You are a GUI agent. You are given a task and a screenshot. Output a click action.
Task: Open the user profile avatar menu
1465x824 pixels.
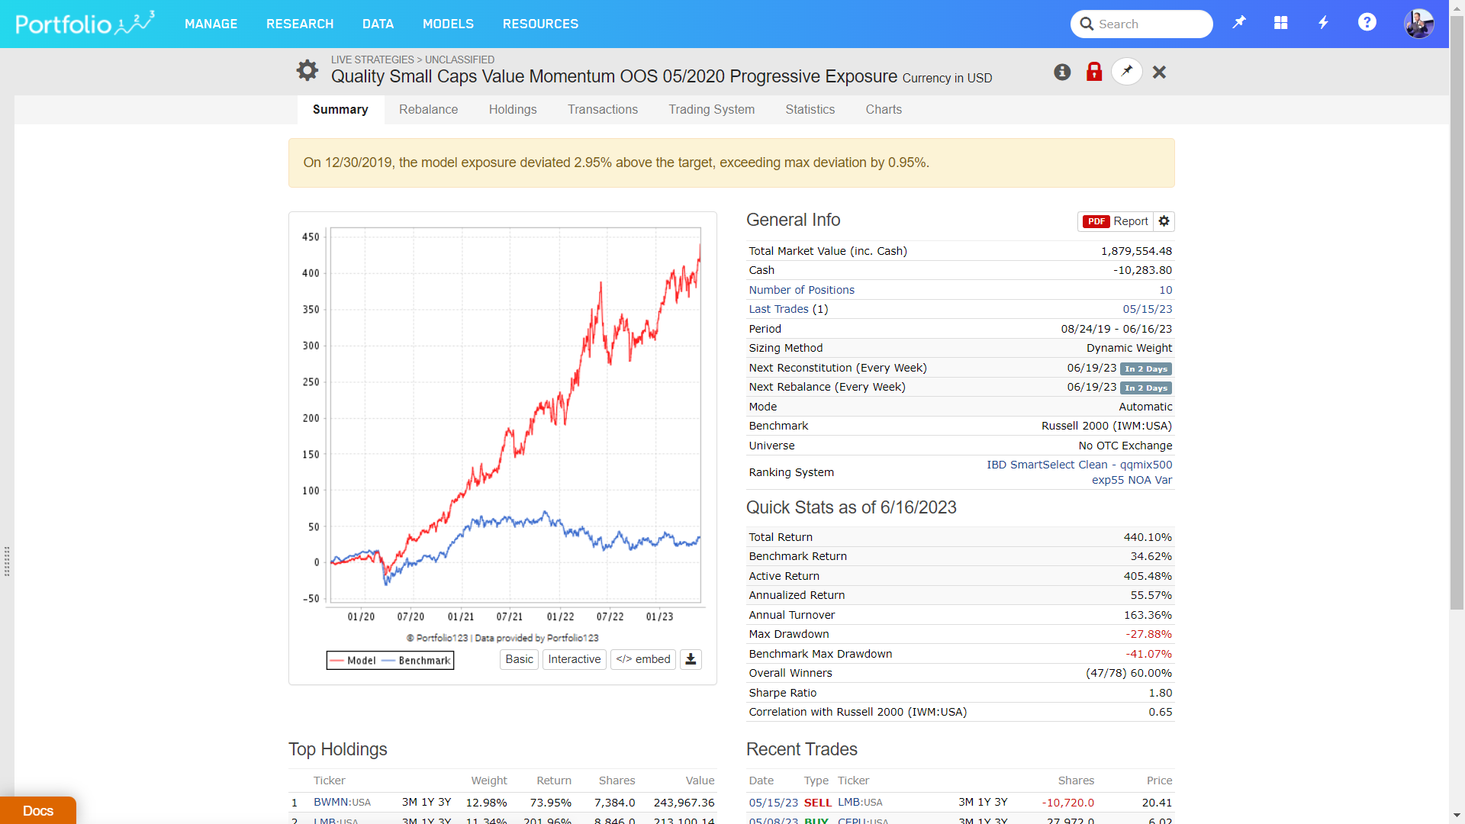(1418, 24)
